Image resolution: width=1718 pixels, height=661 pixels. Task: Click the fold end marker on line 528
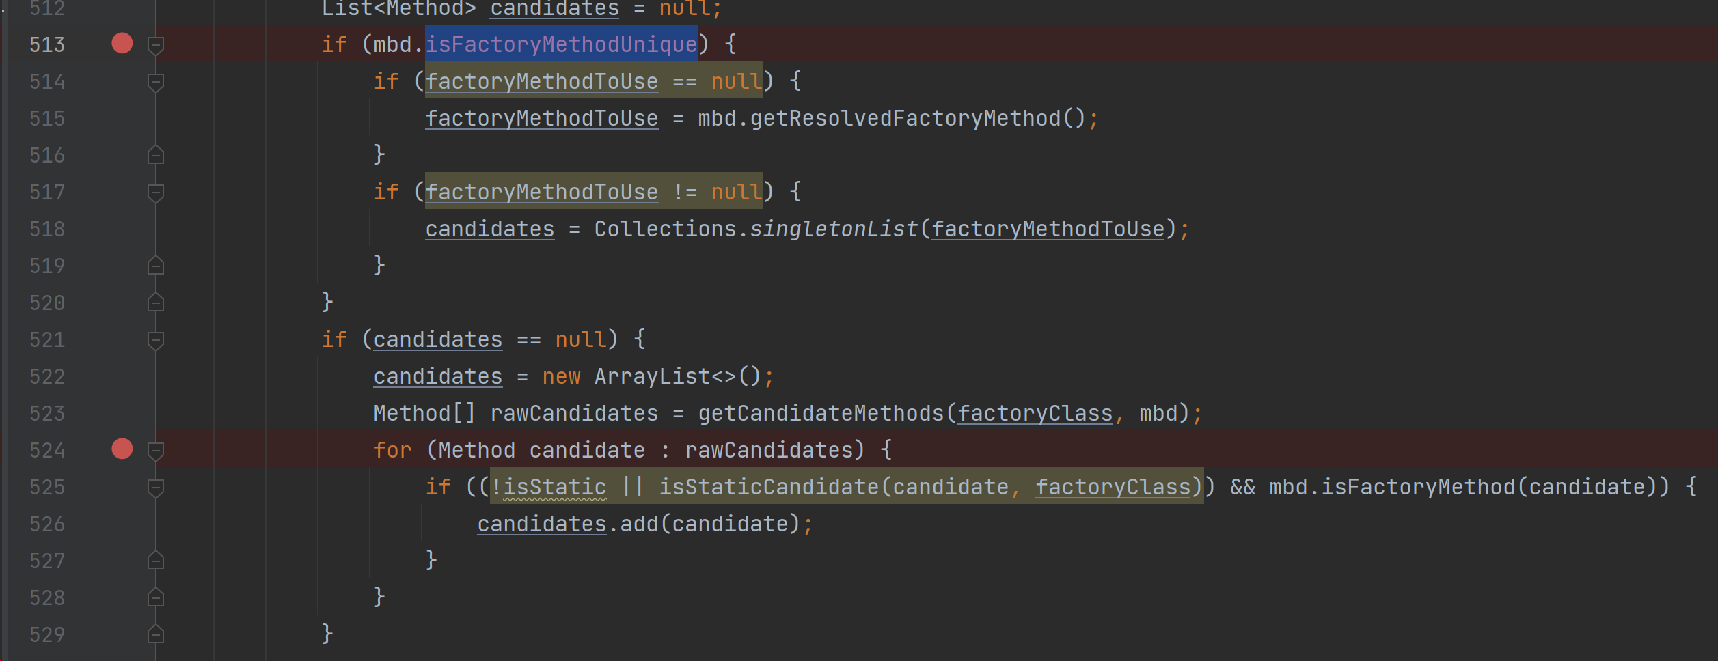(156, 598)
